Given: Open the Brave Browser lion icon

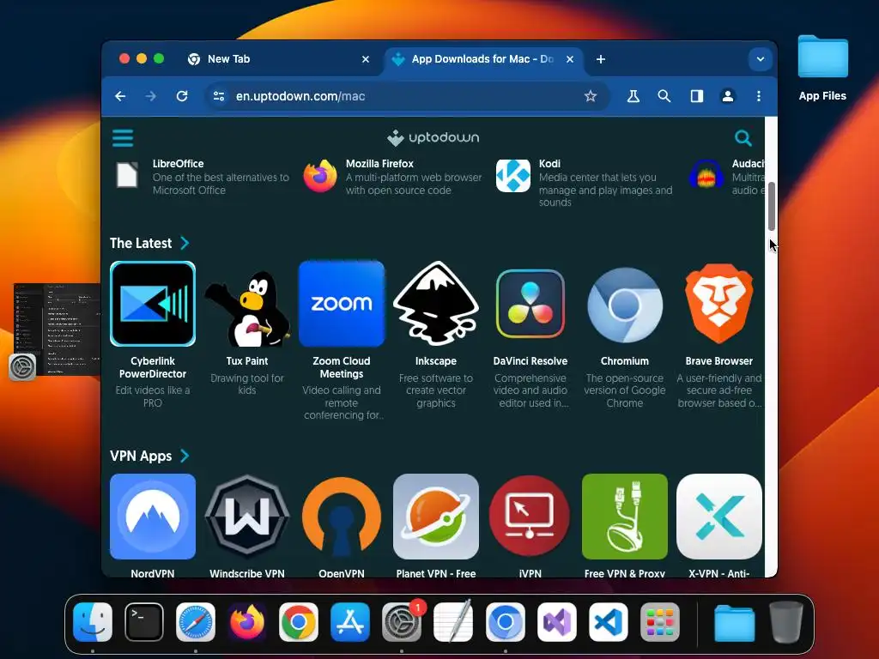Looking at the screenshot, I should pos(719,304).
